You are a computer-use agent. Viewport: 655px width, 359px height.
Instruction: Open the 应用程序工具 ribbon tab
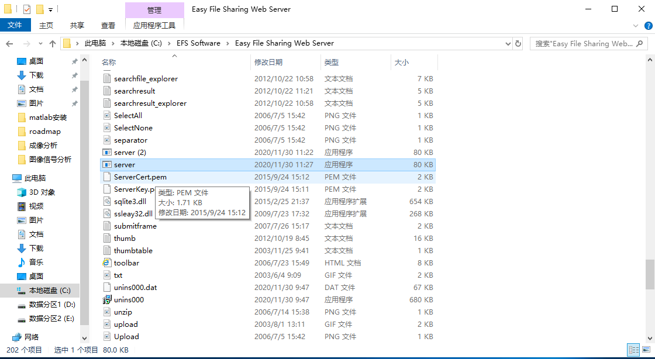point(154,26)
